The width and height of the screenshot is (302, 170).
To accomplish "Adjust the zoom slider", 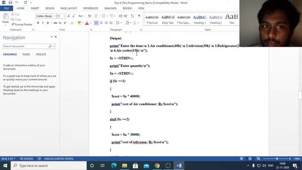I will [277, 159].
